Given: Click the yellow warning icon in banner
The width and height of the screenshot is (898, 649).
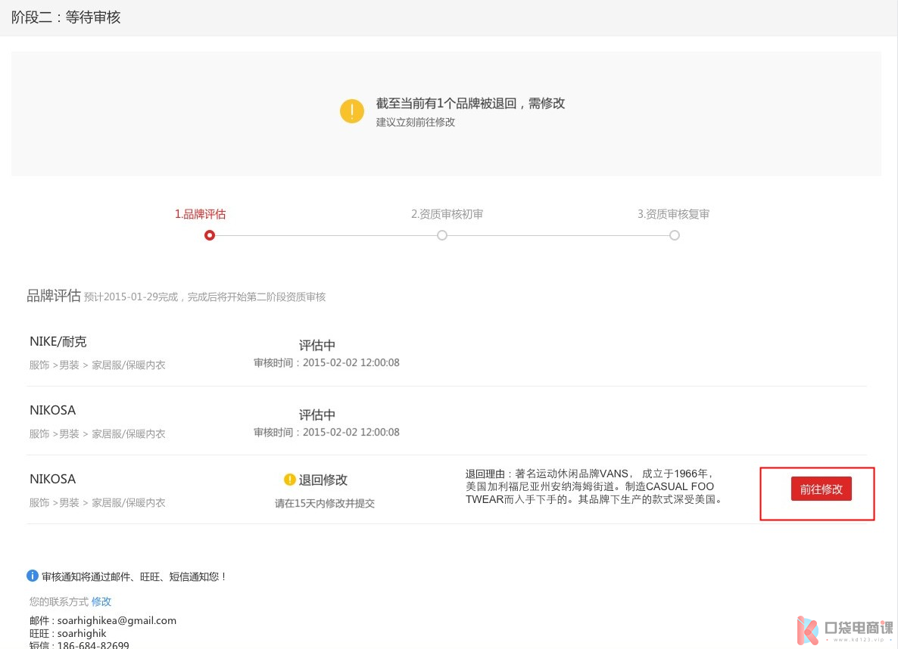Looking at the screenshot, I should pyautogui.click(x=352, y=110).
